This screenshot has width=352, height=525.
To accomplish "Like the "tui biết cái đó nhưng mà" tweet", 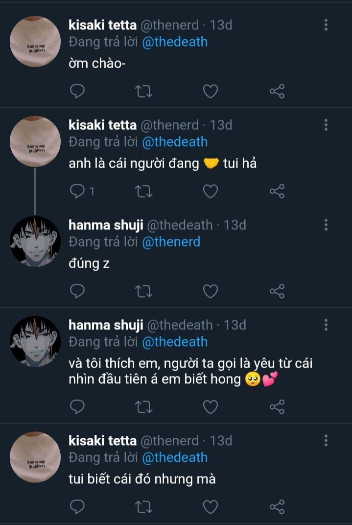I will pyautogui.click(x=211, y=506).
